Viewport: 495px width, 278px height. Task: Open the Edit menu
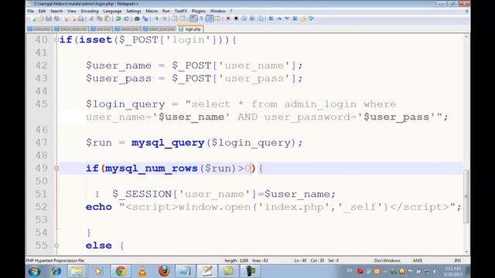click(x=42, y=11)
